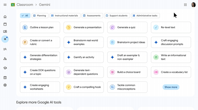Screen dimensions: 198x110
Task: Click the Classroom breadcrumb link
Action: tap(25, 5)
